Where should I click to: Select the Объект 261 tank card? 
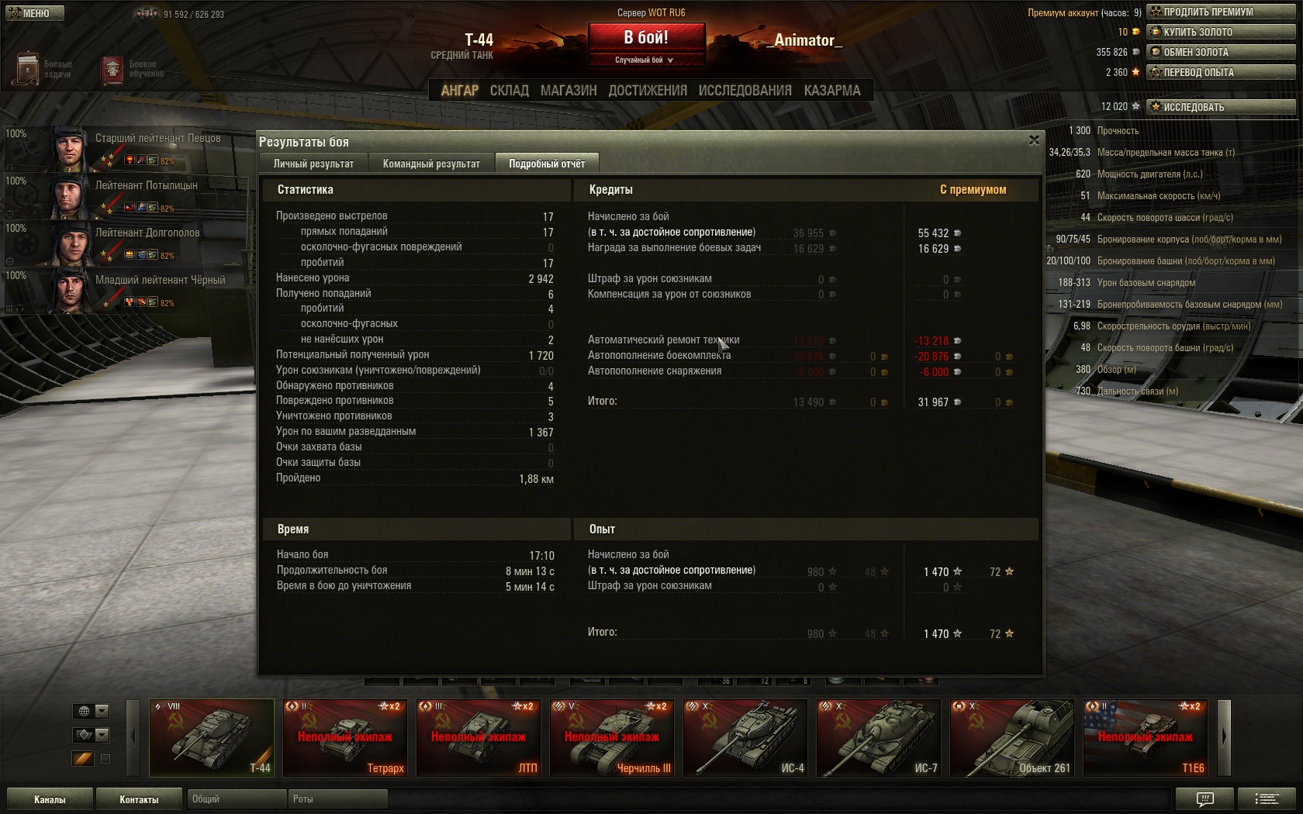pos(1012,738)
